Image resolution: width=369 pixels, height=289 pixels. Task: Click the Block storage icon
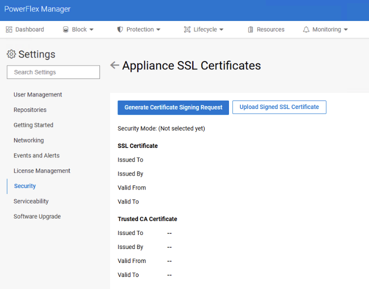(x=65, y=29)
